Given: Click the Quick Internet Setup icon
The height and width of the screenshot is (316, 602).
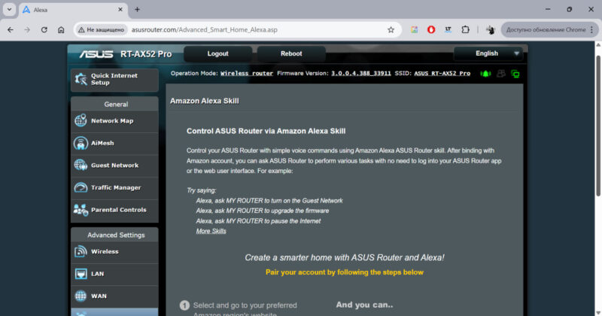Looking at the screenshot, I should pos(81,79).
